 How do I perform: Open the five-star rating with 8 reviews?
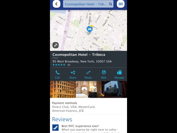coord(61,65)
